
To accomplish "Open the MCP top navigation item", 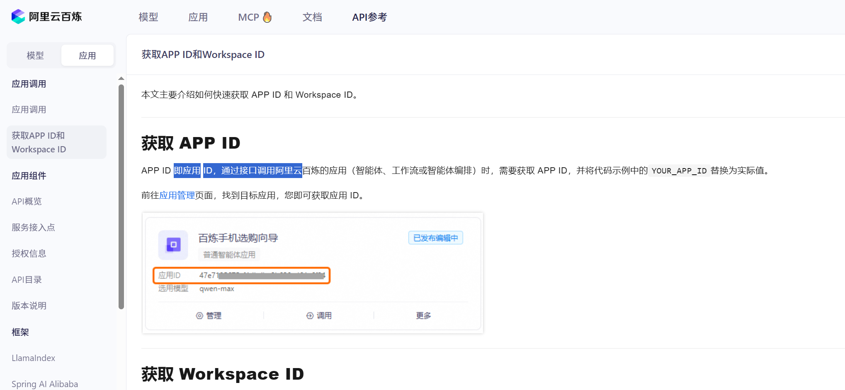I will tap(249, 17).
